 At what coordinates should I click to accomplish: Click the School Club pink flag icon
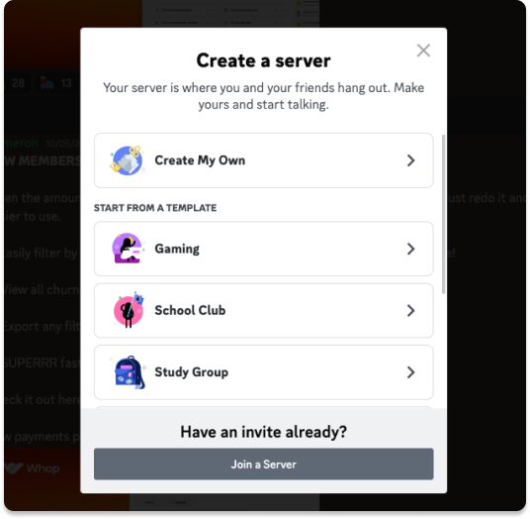coord(129,310)
